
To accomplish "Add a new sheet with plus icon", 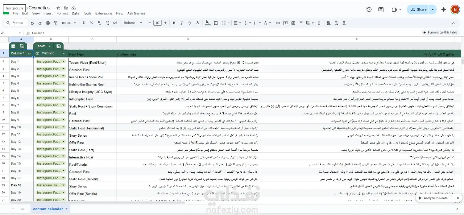I will 13,209.
